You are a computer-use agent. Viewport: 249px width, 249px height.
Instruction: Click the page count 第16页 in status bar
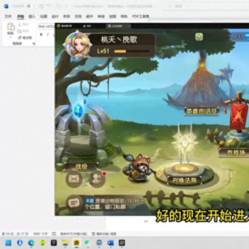point(15,234)
